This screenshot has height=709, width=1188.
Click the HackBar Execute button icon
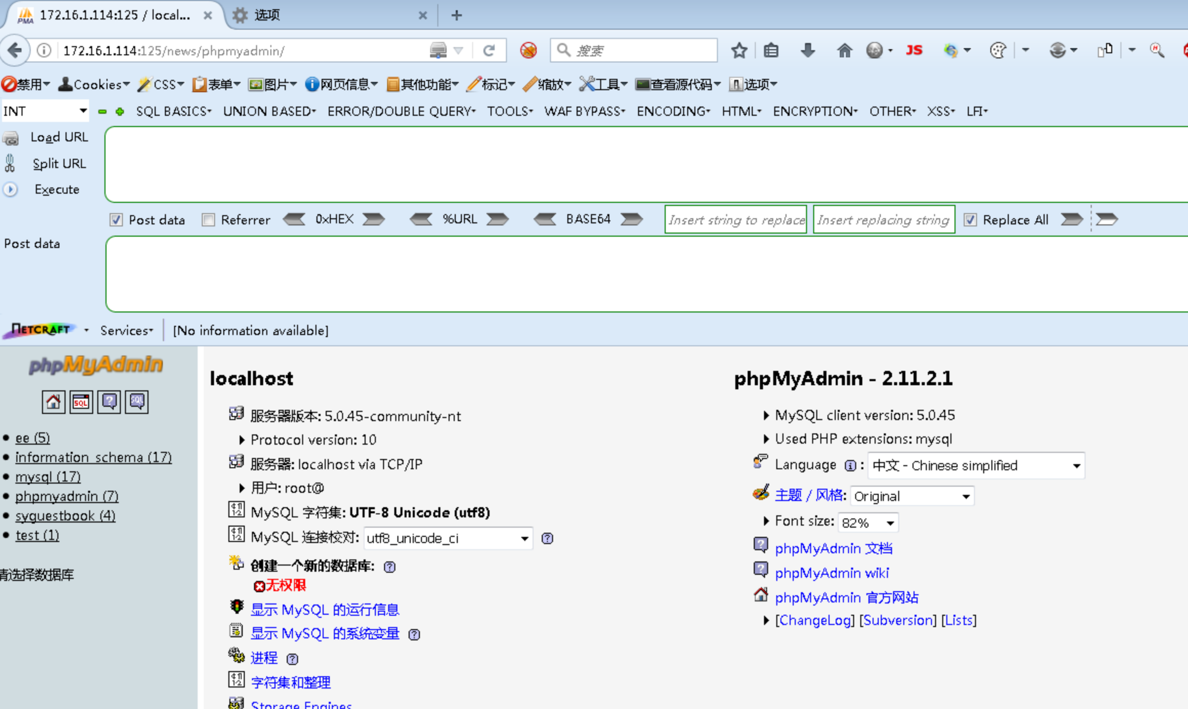(10, 190)
